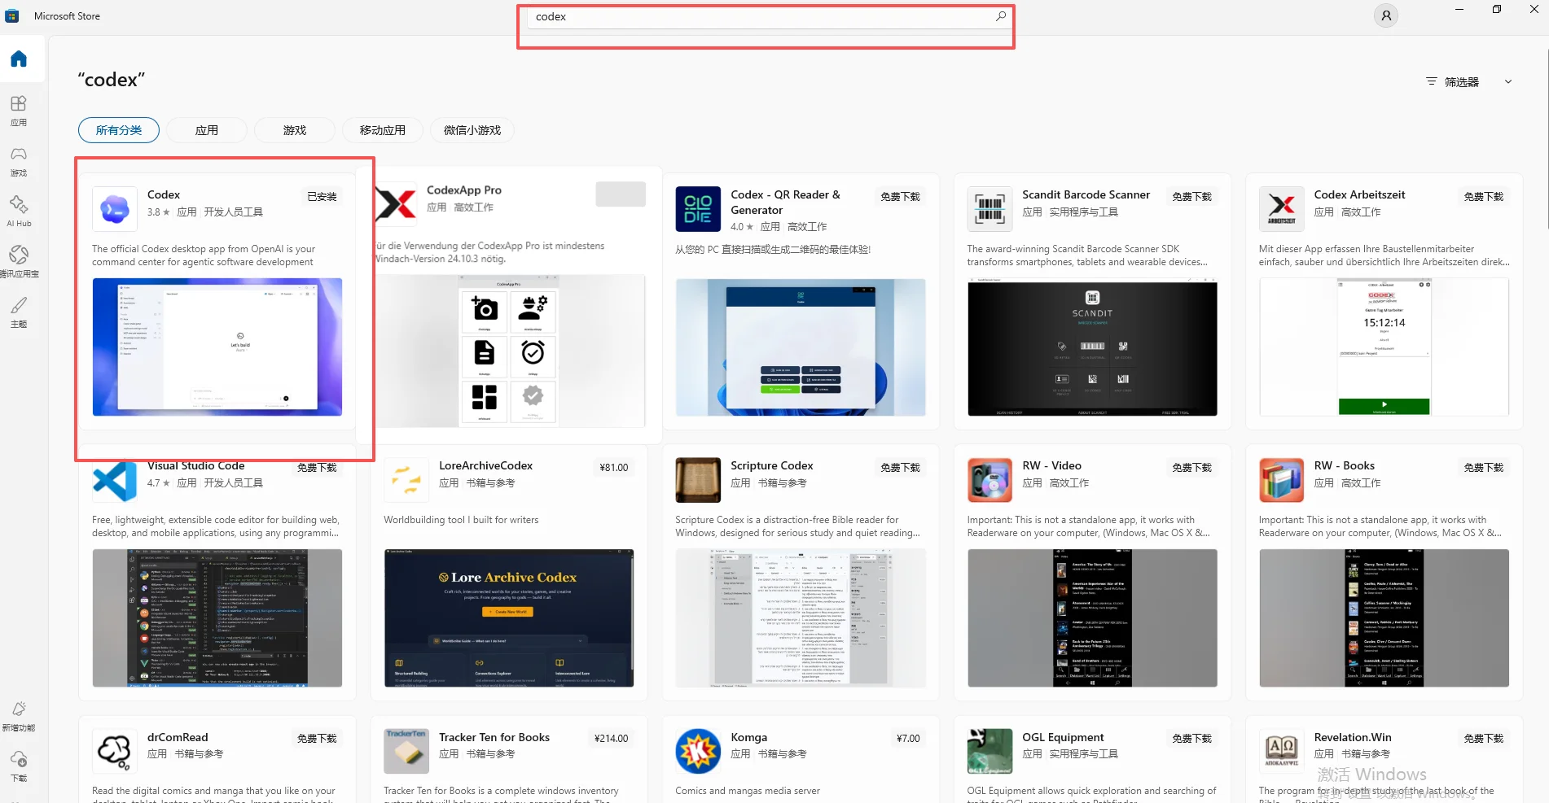Click Revelation.Win app icon
This screenshot has width=1549, height=803.
(1281, 751)
